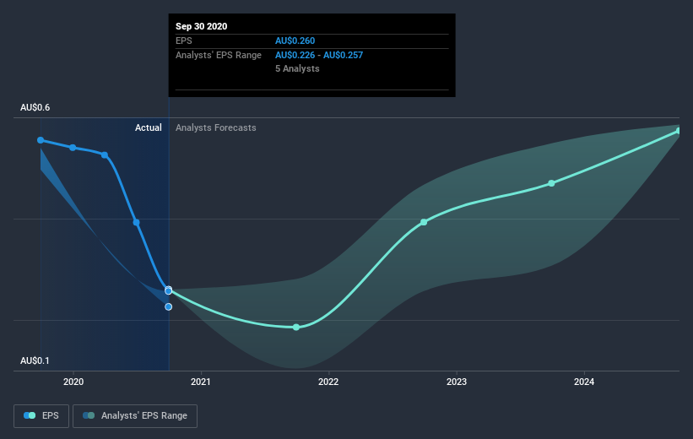Click the forecast data point in late 2022

click(424, 222)
